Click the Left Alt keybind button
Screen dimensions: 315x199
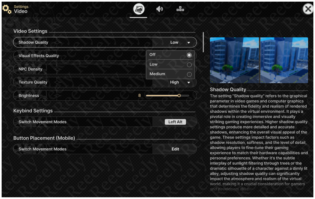(175, 122)
